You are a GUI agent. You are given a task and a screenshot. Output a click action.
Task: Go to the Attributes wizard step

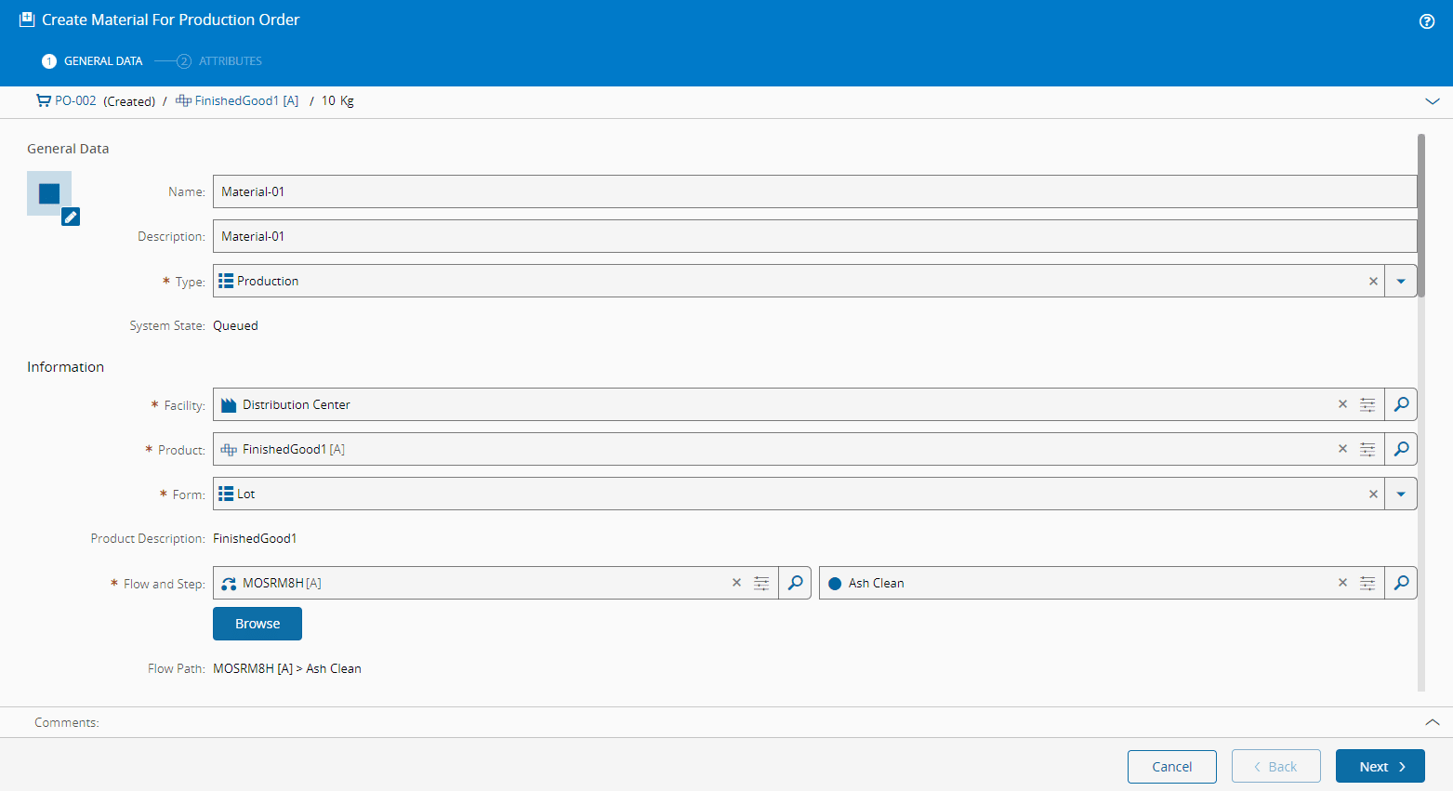[219, 61]
